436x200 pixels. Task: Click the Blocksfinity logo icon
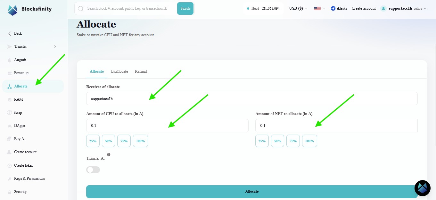click(x=13, y=9)
